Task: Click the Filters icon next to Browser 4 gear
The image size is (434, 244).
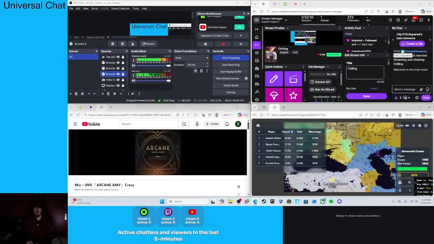Action: 123,44
